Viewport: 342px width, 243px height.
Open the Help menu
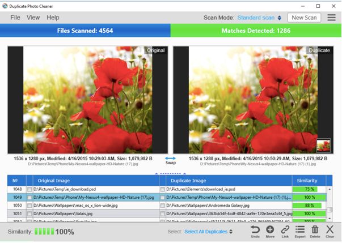coord(53,18)
